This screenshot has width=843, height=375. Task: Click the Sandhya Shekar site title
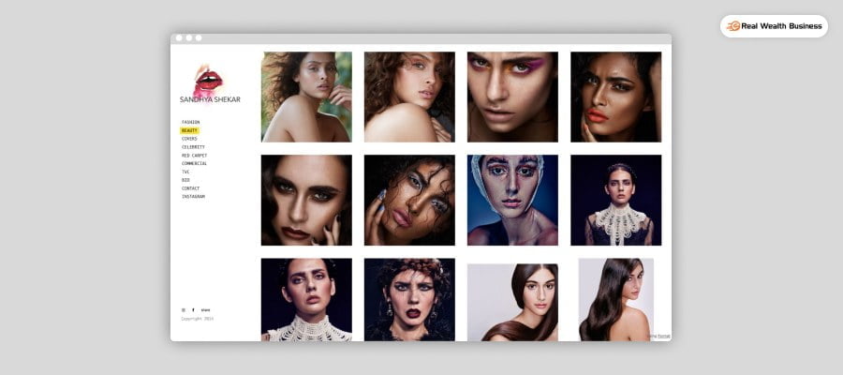click(x=210, y=99)
